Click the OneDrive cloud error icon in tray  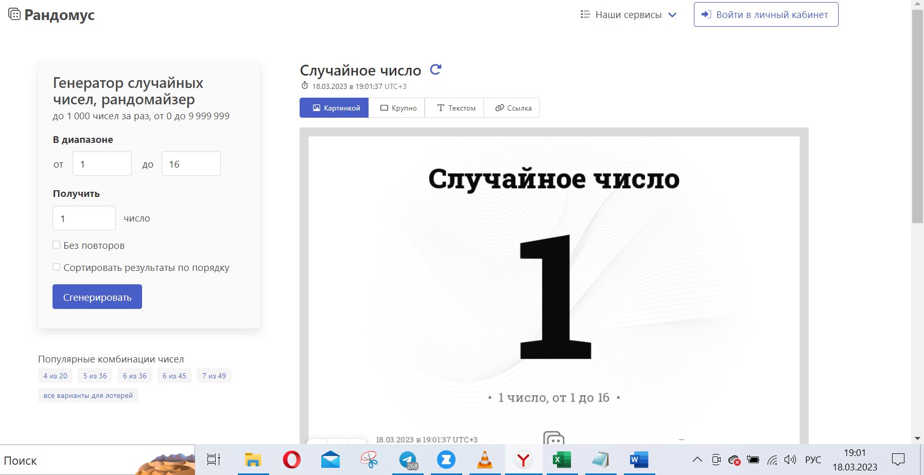tap(735, 460)
